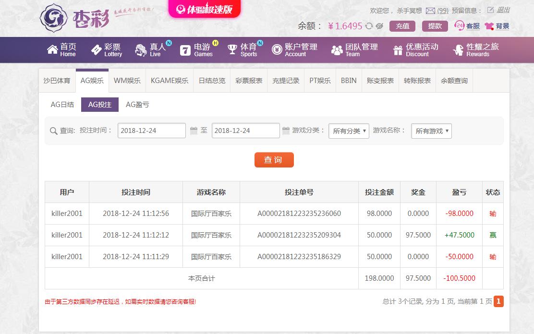The width and height of the screenshot is (534, 334).
Task: Open the 余额查询 tab
Action: [454, 81]
